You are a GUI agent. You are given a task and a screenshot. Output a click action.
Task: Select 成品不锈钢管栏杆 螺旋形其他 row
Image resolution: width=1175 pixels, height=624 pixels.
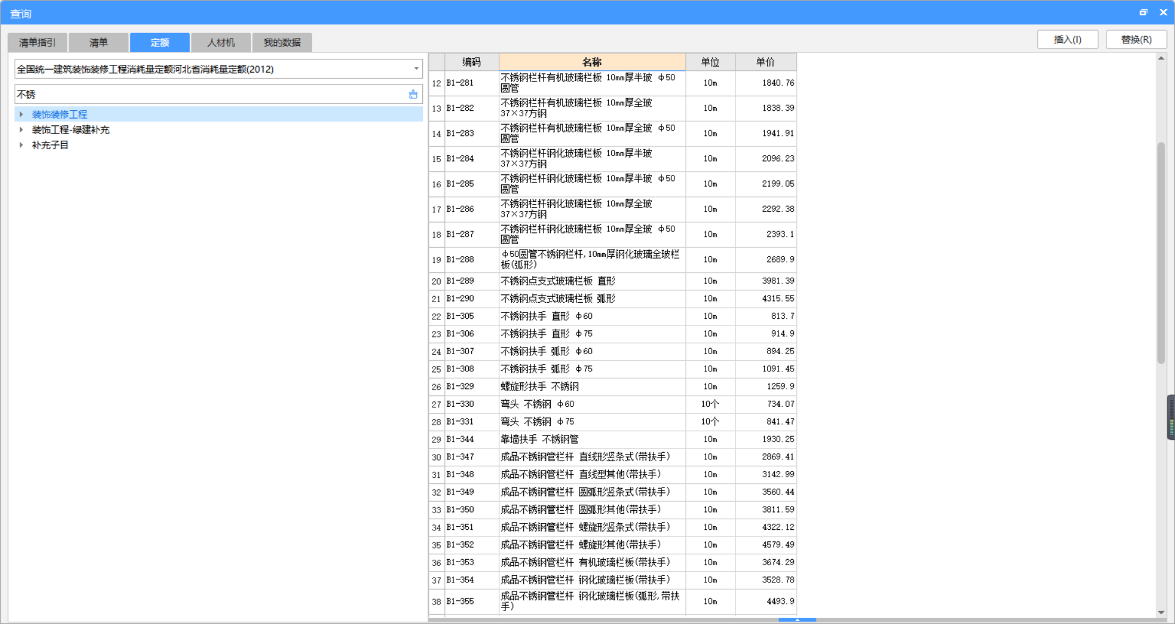[x=613, y=545]
